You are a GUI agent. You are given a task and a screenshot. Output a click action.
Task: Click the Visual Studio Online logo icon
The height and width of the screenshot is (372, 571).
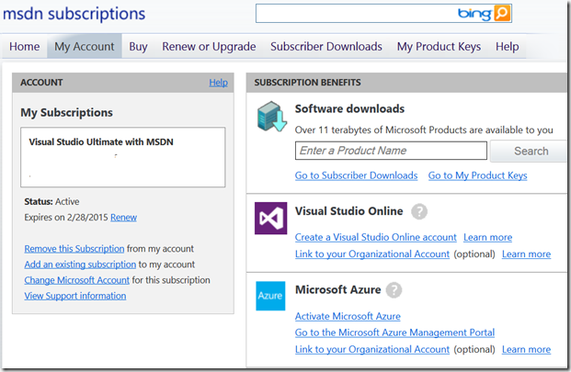point(270,219)
